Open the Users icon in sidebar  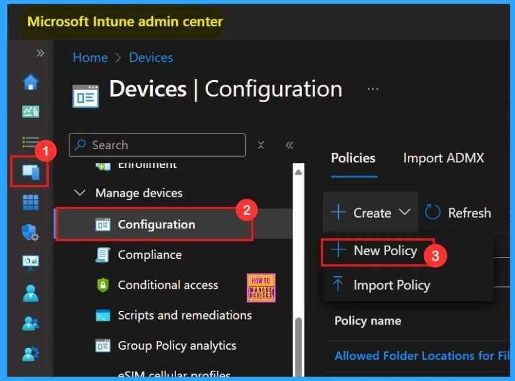click(x=31, y=293)
